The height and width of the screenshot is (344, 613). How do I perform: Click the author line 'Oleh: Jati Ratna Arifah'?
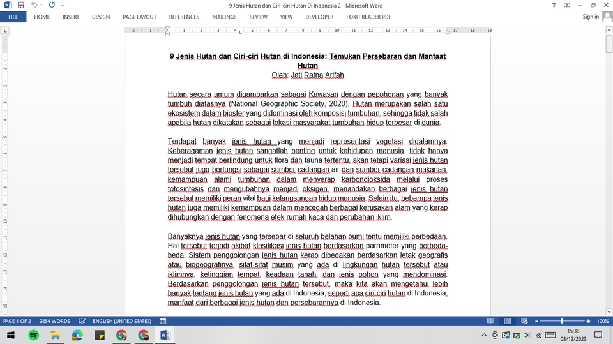(x=308, y=75)
